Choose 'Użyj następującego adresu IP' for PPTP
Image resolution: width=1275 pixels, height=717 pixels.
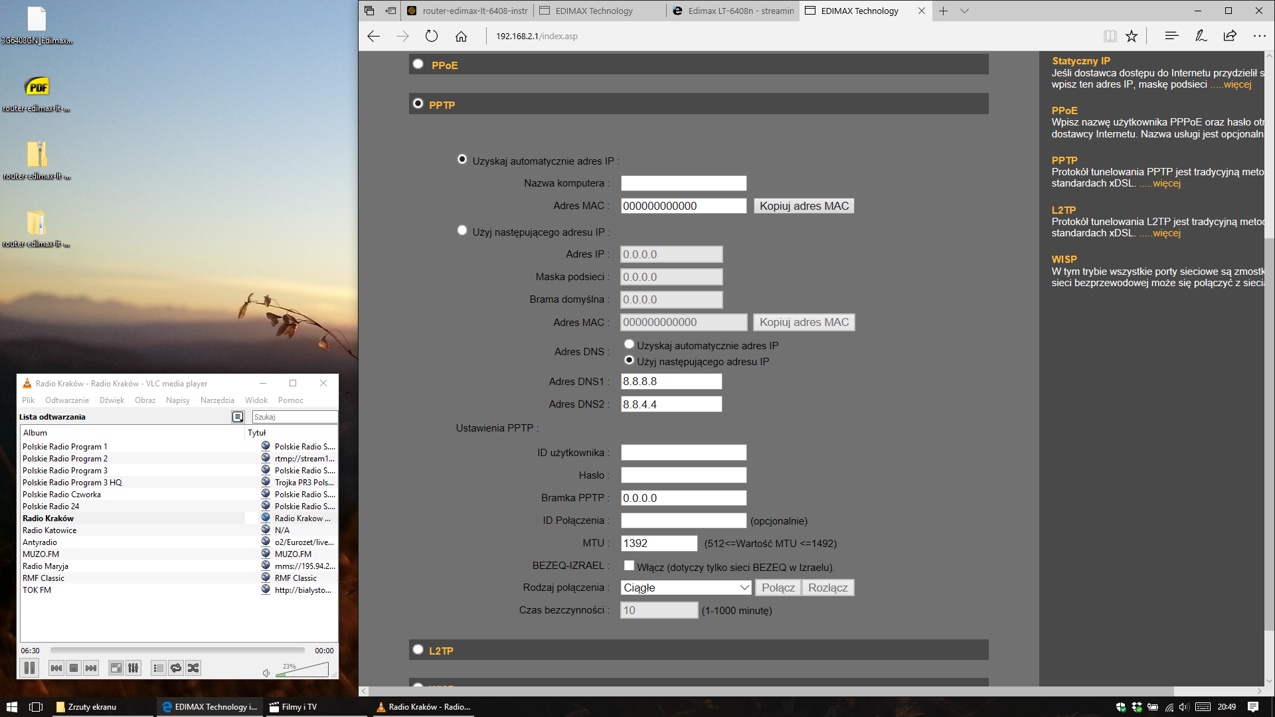coord(462,230)
